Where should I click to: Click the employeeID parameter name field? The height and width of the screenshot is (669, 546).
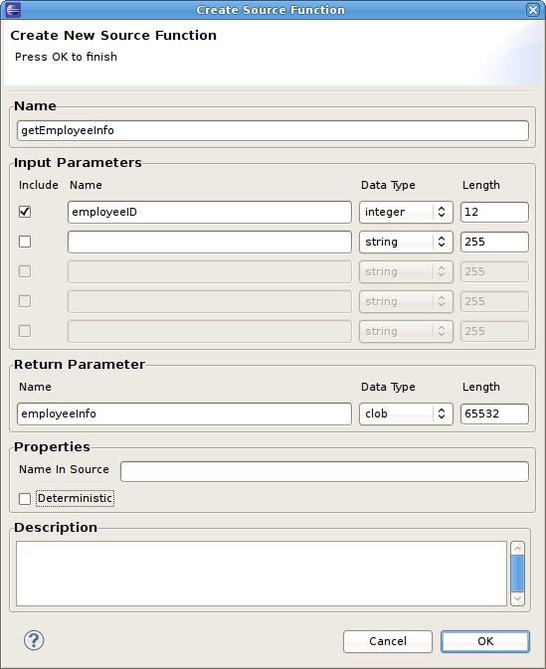(x=210, y=212)
